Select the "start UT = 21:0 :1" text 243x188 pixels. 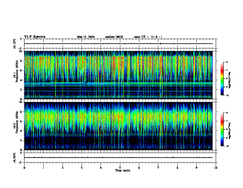click(x=148, y=37)
